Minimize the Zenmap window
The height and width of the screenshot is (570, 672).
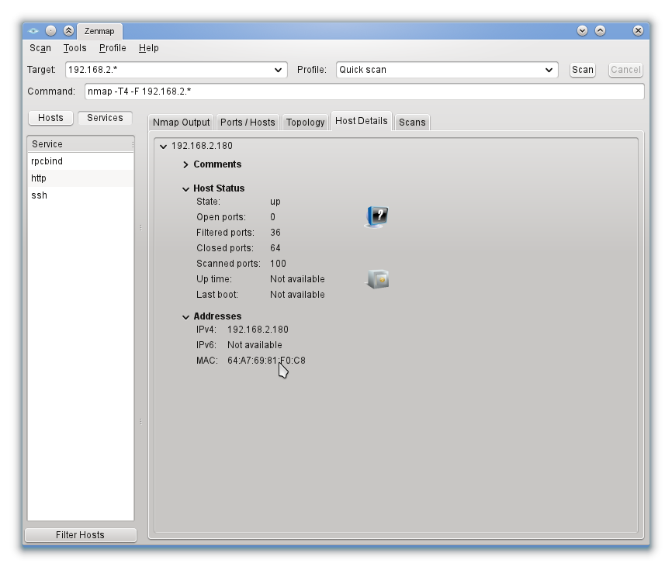pyautogui.click(x=582, y=31)
